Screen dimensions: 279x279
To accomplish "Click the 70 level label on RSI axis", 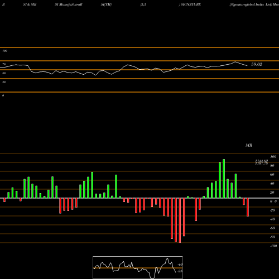I will [x=4, y=64].
